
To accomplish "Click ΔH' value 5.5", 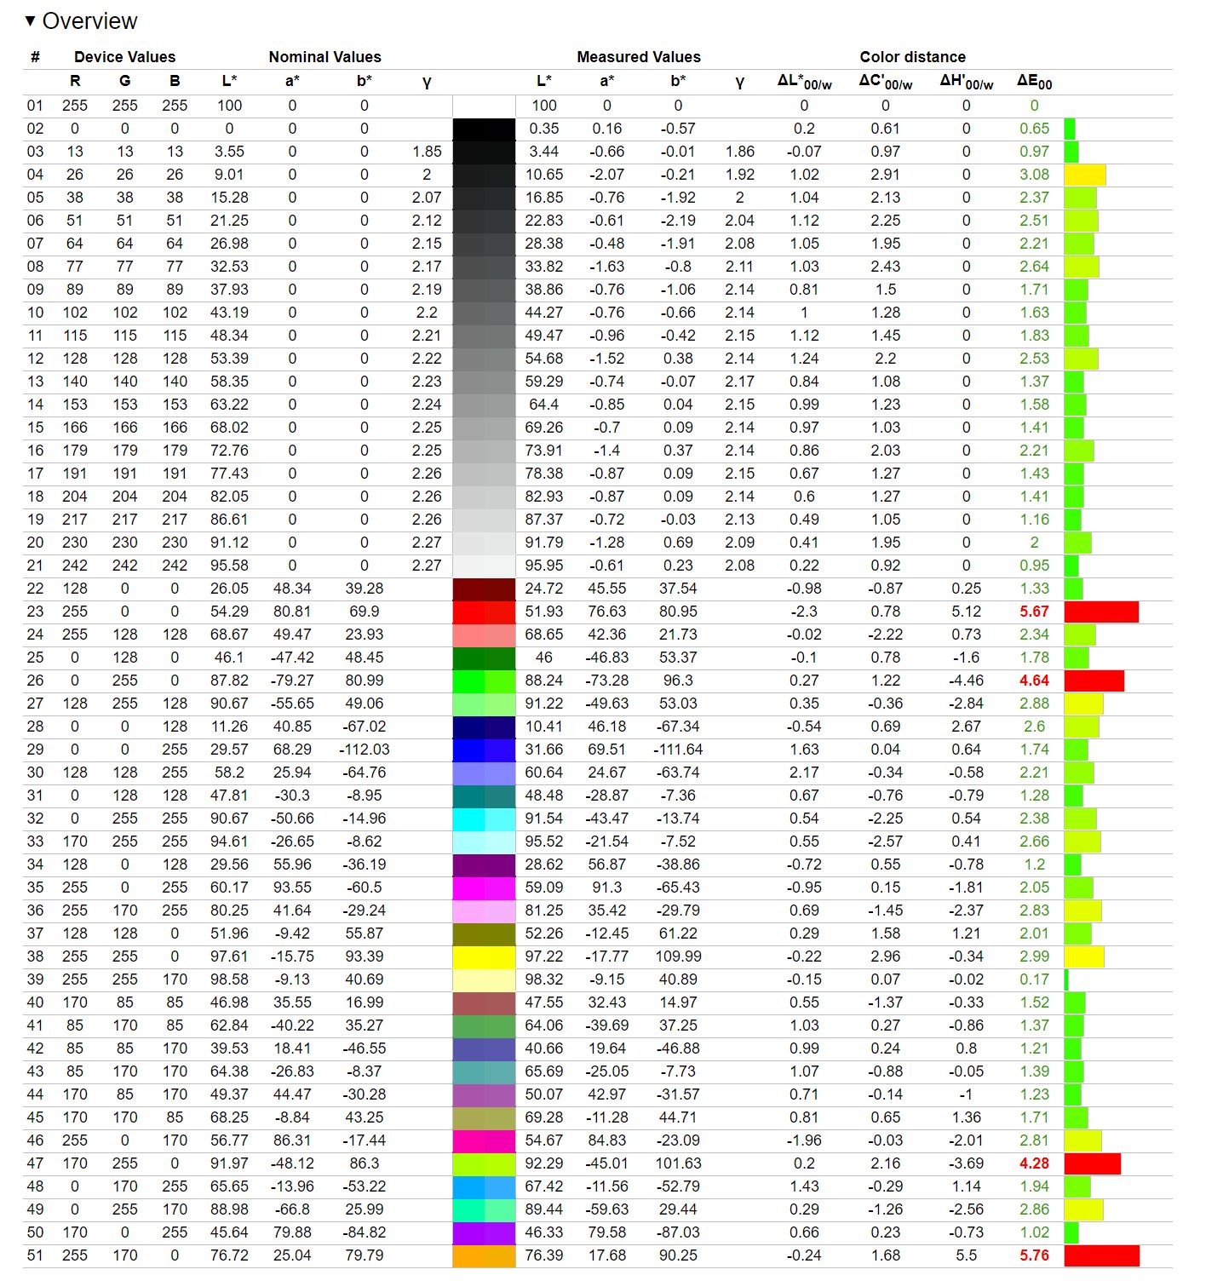I will (966, 1255).
